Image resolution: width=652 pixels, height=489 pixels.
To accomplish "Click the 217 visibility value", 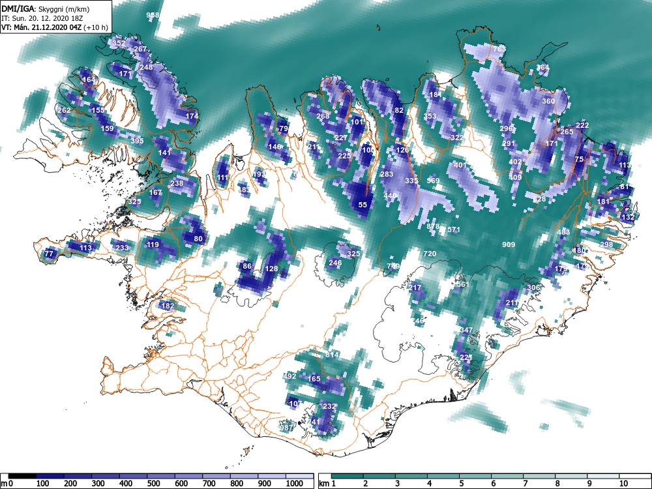I will point(415,288).
